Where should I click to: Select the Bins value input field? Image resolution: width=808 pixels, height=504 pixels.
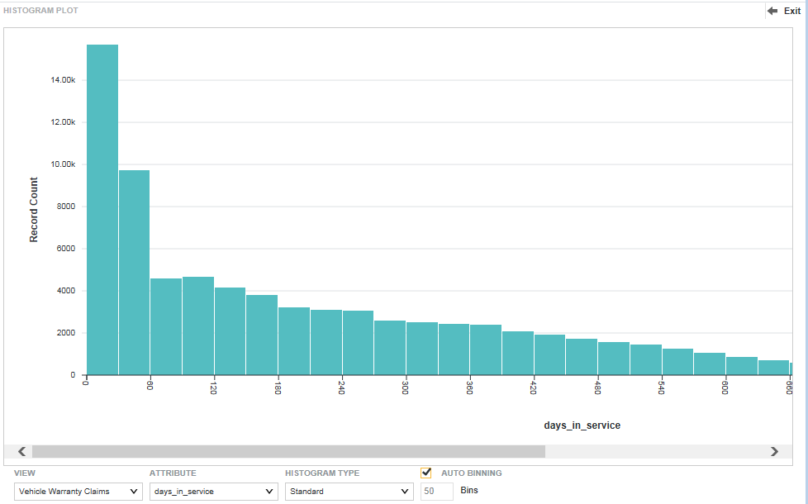(x=436, y=491)
